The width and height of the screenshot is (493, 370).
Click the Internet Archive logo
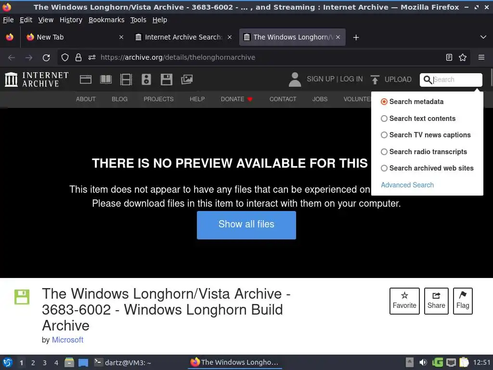coord(37,79)
